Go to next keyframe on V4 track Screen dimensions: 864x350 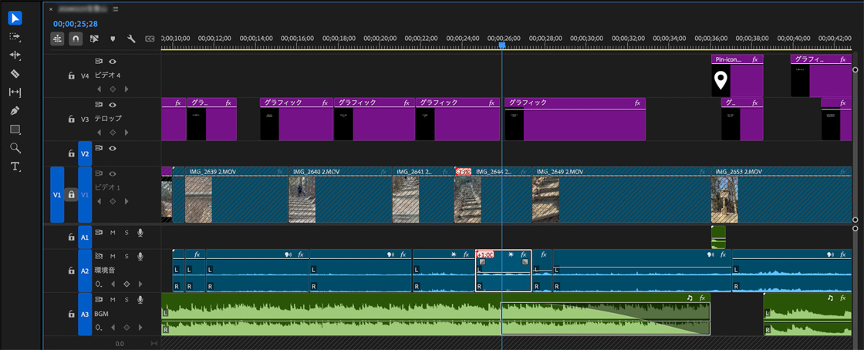127,89
